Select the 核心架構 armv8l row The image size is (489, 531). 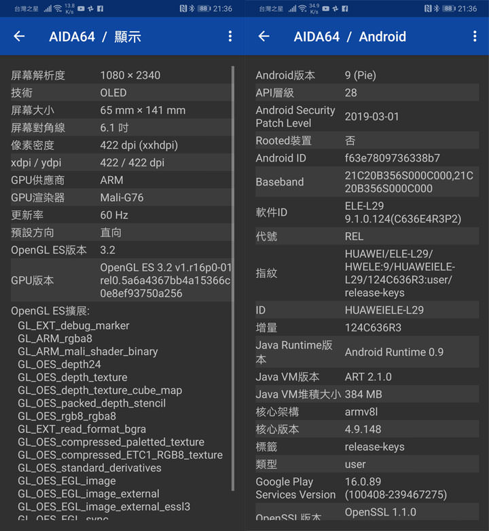click(367, 411)
